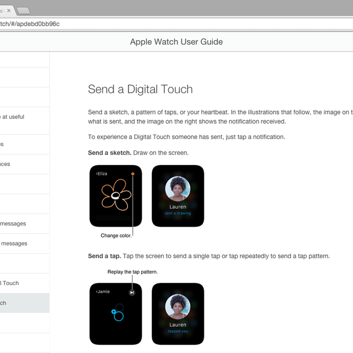Close the current browser tab

[9, 10]
